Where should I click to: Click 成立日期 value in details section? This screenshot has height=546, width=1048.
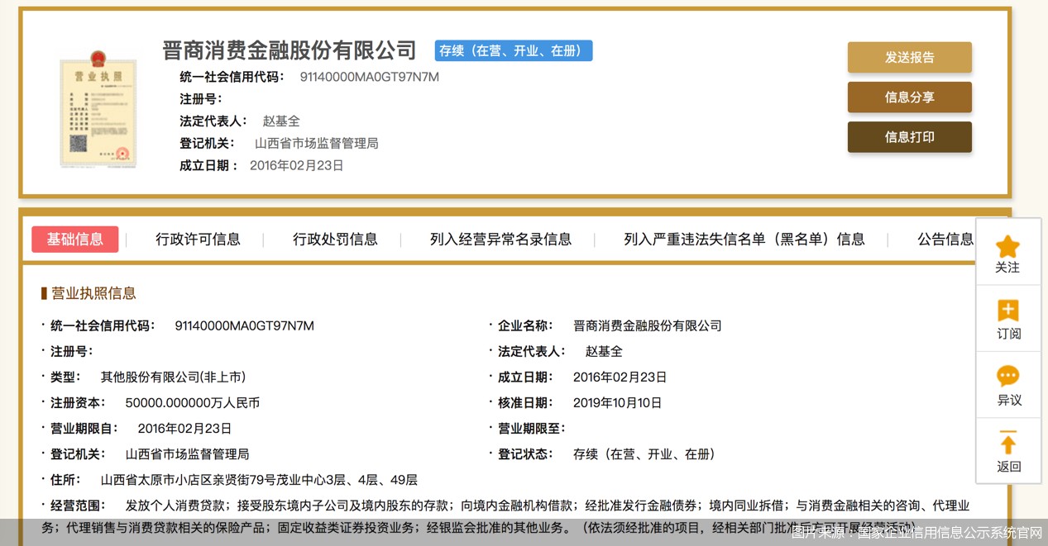point(620,377)
